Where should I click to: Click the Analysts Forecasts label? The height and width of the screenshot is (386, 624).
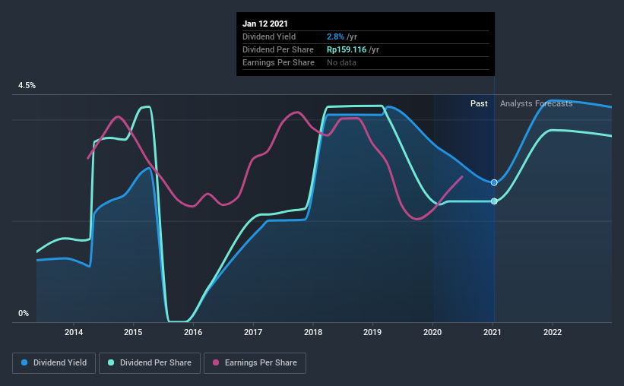click(536, 103)
